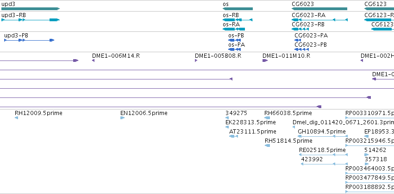Viewport: 394px width, 194px height.
Task: Click the EN12006.5prime label
Action: [144, 113]
